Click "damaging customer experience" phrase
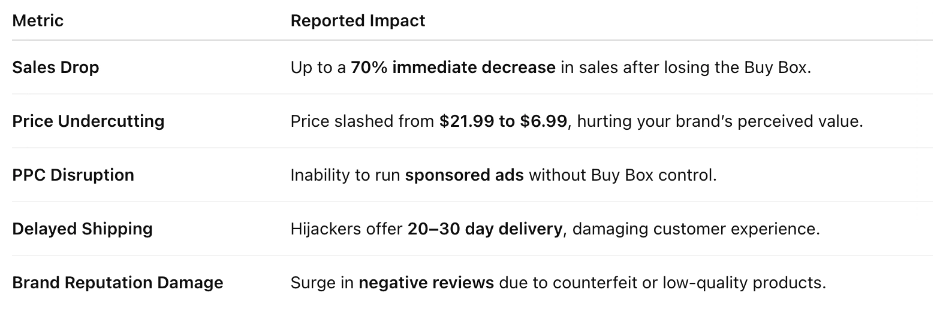This screenshot has width=946, height=323. (695, 229)
